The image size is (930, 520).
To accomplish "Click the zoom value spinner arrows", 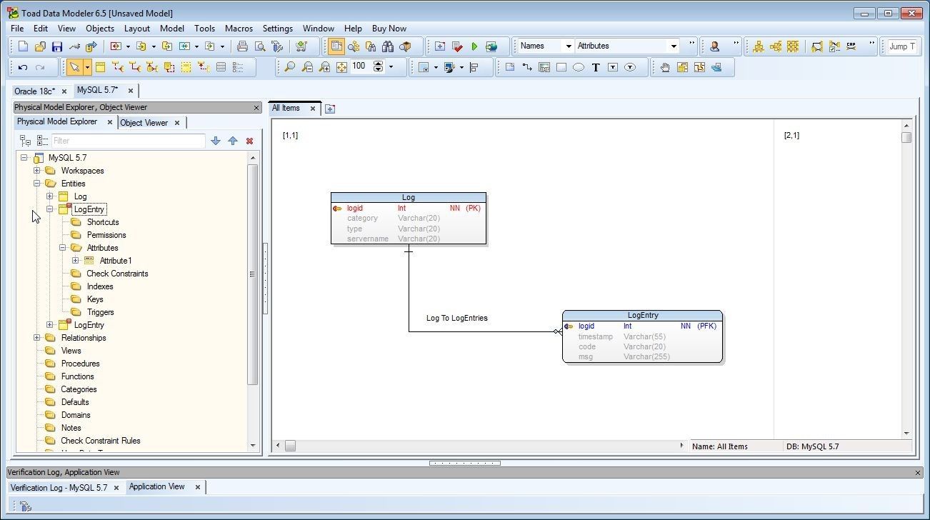I will click(379, 66).
